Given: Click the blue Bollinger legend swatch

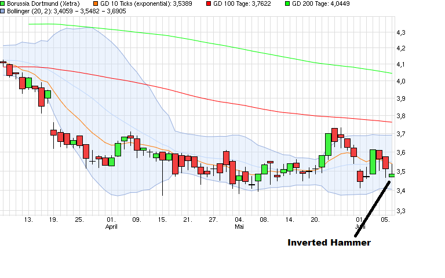Looking at the screenshot, I should click(2, 11).
